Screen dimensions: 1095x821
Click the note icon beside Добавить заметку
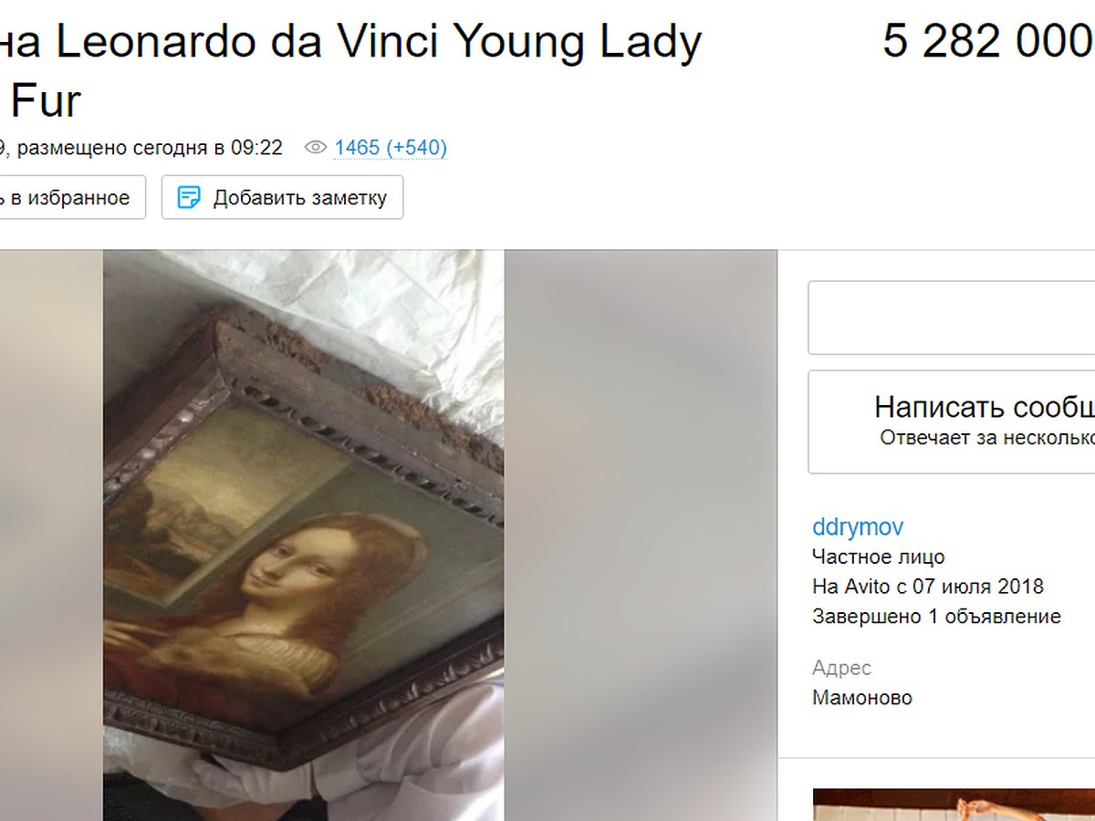coord(189,197)
